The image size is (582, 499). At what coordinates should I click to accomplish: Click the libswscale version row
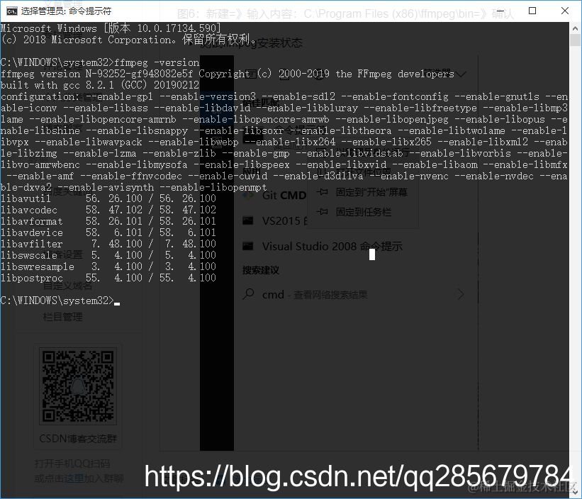tap(108, 255)
